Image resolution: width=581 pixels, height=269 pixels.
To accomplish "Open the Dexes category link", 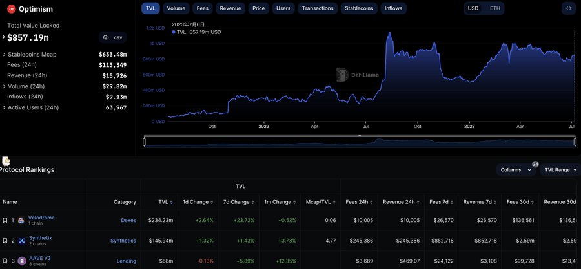I will (128, 220).
